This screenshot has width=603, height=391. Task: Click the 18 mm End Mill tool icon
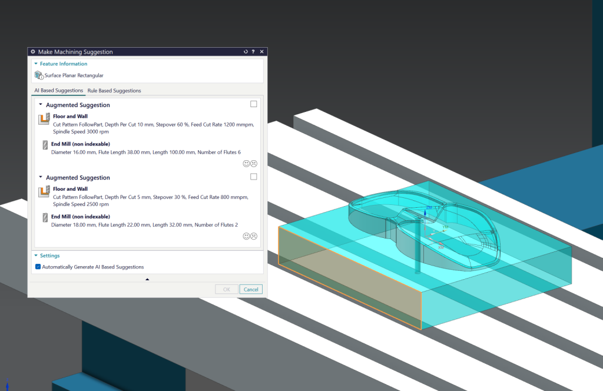pos(45,217)
